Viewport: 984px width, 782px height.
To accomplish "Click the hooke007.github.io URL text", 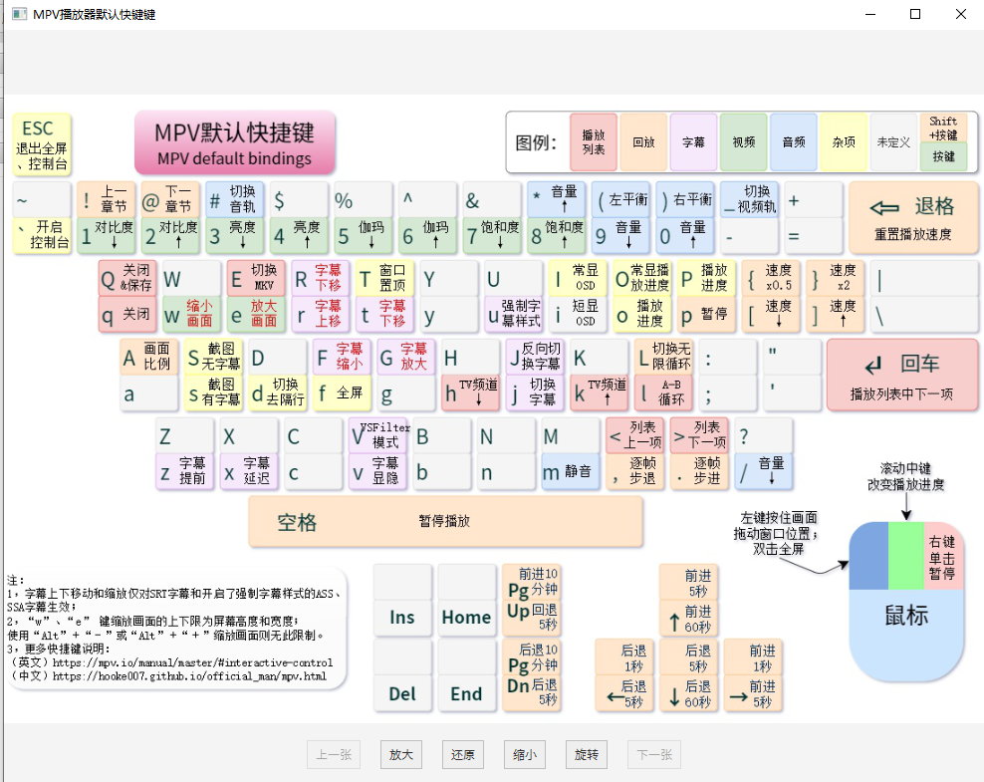I will (189, 676).
